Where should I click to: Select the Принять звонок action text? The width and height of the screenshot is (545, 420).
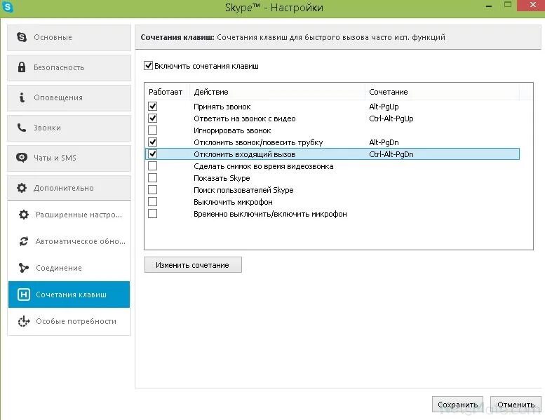coord(222,107)
